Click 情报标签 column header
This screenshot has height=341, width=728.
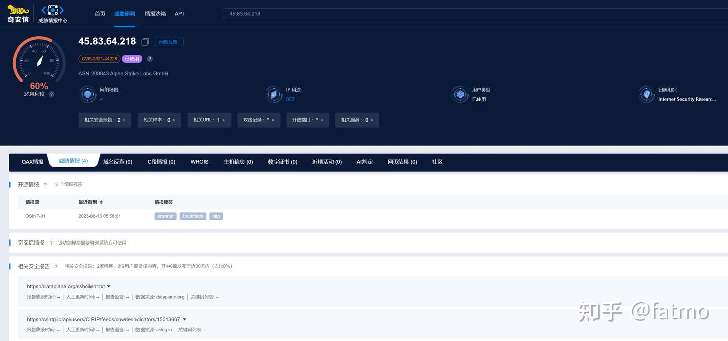pos(164,202)
